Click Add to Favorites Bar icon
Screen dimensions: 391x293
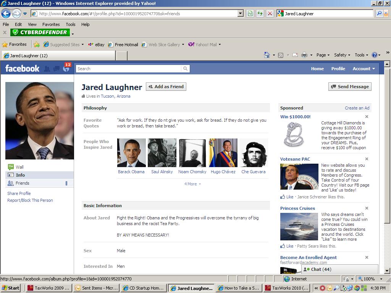pos(37,45)
